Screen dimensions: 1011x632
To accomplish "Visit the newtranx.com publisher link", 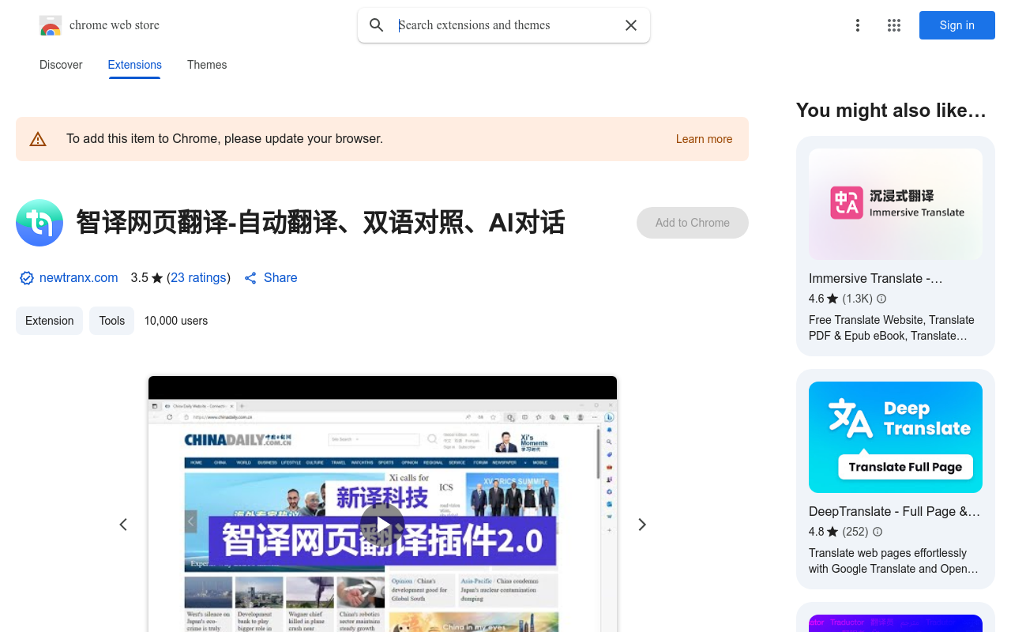I will point(79,278).
